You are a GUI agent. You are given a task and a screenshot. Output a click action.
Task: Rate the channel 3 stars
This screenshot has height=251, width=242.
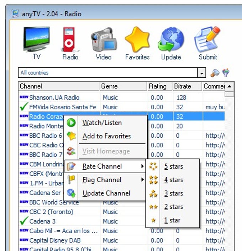tap(173, 193)
